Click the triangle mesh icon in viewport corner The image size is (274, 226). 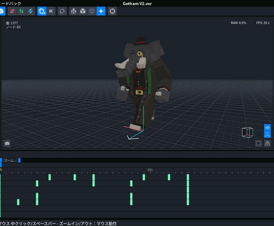267,143
